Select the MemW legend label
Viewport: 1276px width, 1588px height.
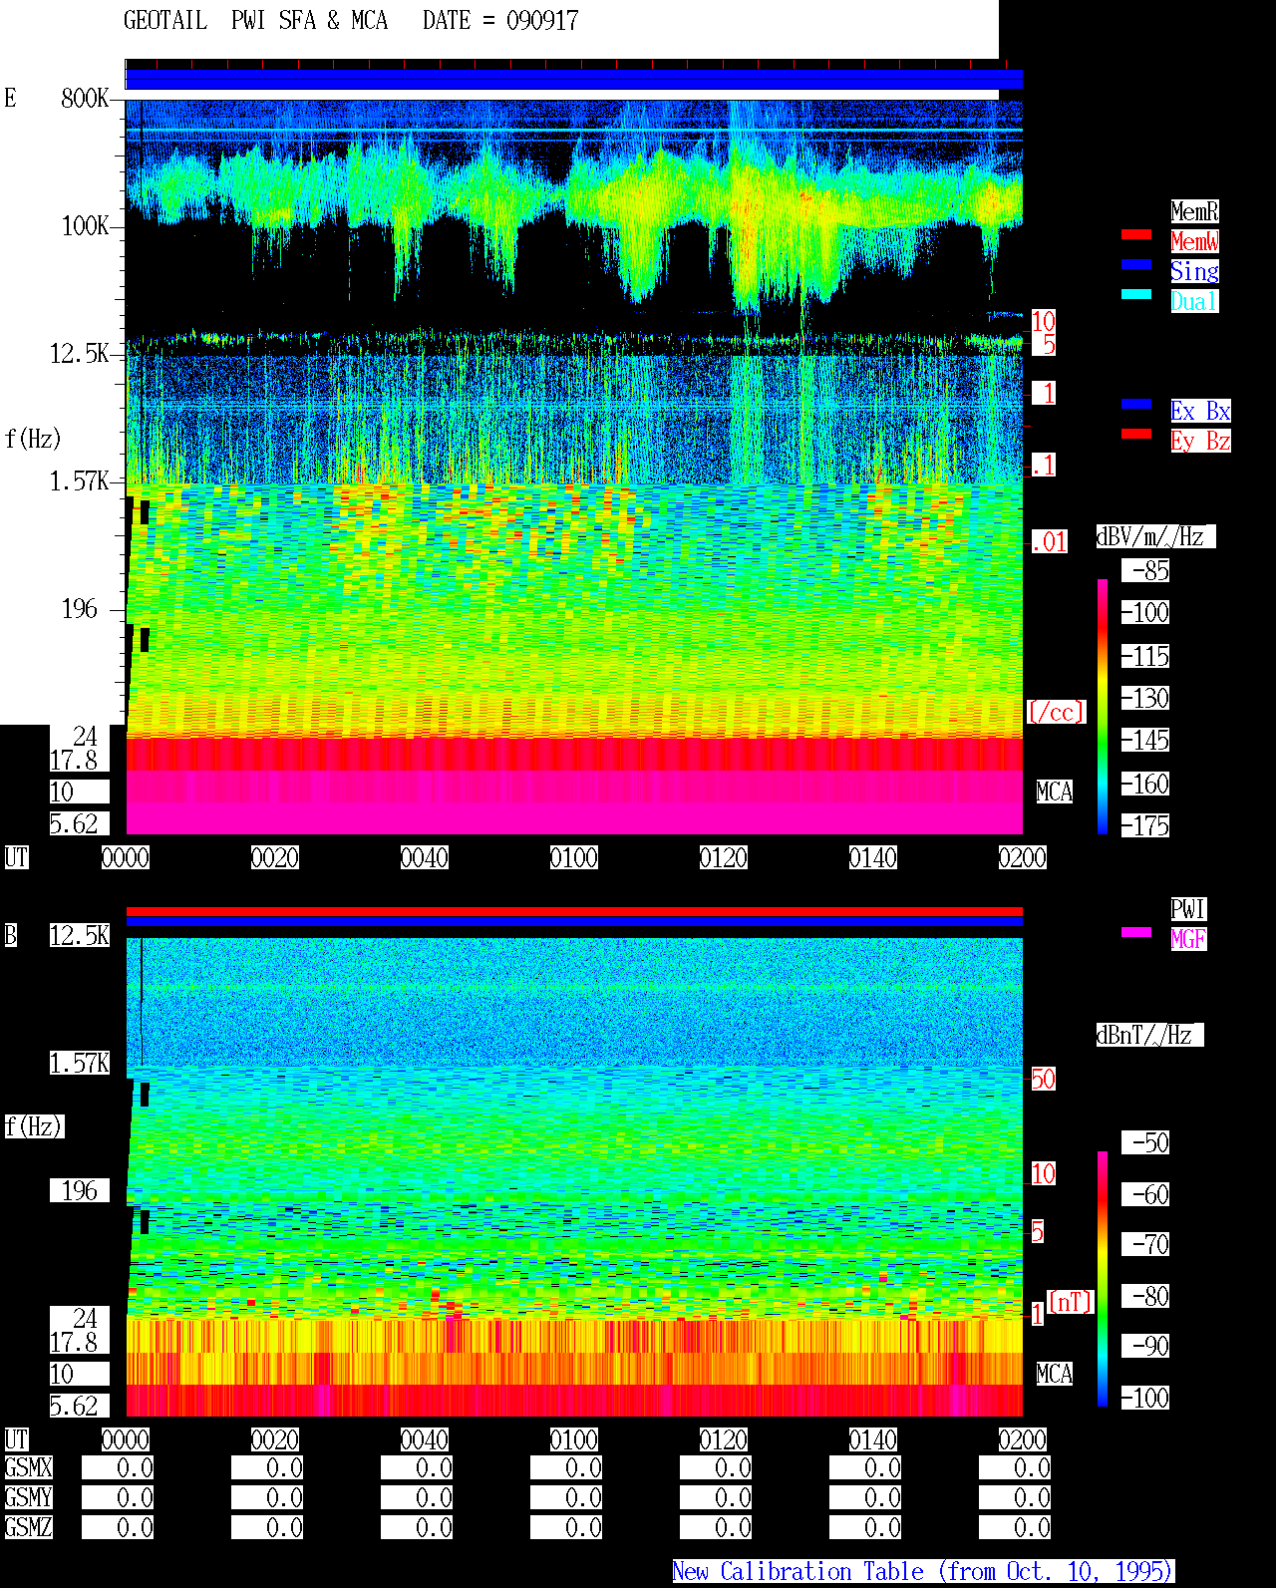click(x=1194, y=241)
